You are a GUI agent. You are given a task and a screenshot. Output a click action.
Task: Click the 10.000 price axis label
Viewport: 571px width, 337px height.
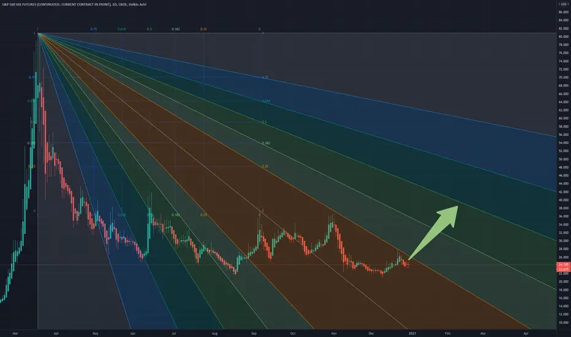click(x=564, y=322)
